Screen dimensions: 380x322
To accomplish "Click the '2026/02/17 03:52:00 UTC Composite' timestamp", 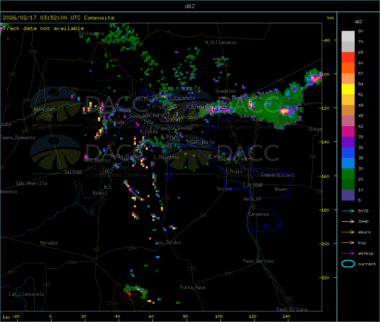I will [x=58, y=18].
